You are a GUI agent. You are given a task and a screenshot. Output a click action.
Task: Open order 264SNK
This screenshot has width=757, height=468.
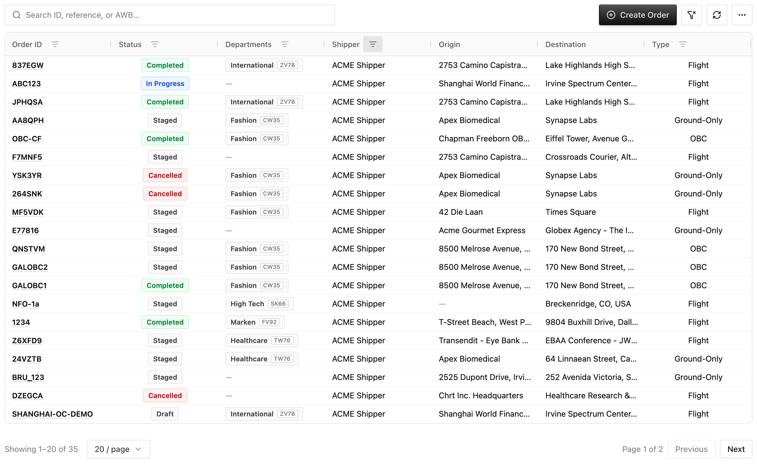point(27,194)
